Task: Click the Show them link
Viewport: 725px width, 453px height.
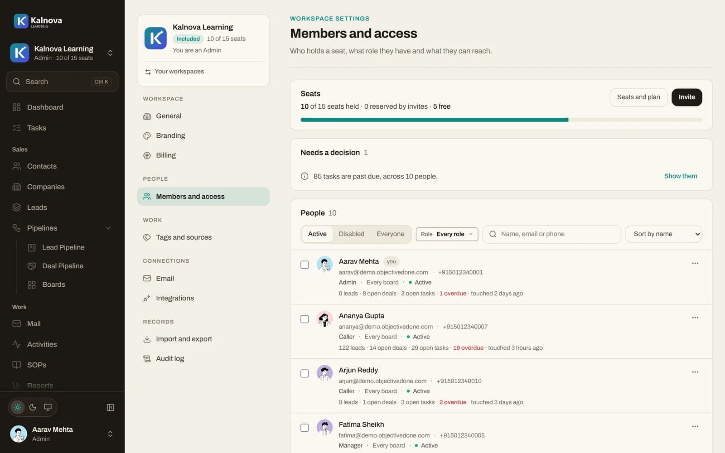Action: coord(681,176)
